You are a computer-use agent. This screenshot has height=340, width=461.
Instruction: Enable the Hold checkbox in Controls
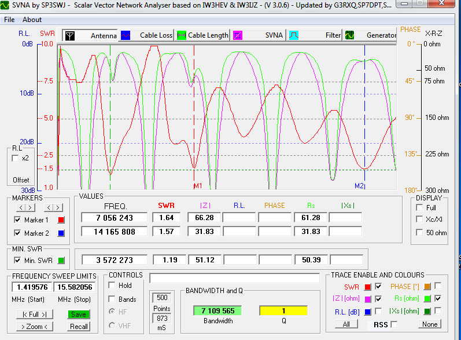point(112,286)
